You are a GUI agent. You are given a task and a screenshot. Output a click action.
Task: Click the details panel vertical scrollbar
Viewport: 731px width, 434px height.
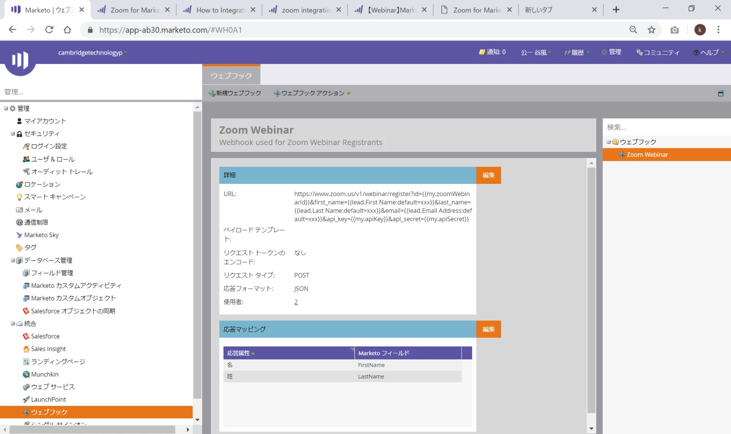tap(591, 290)
